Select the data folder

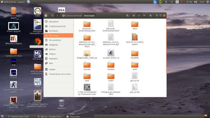[135, 25]
